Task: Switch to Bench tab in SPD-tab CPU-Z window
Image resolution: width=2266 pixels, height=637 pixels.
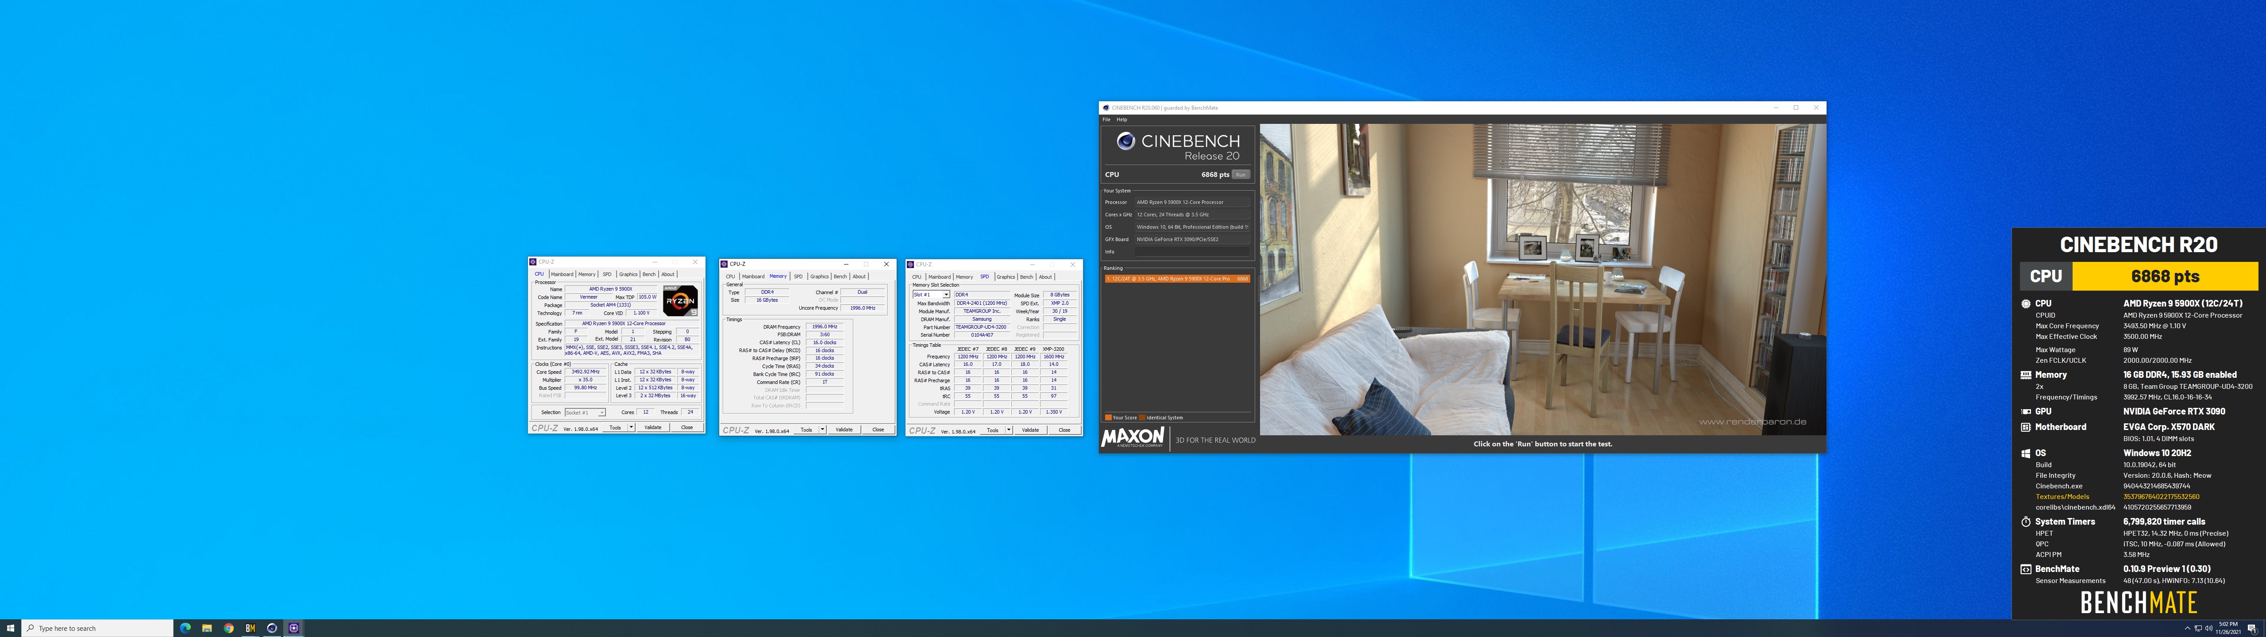Action: tap(1027, 277)
